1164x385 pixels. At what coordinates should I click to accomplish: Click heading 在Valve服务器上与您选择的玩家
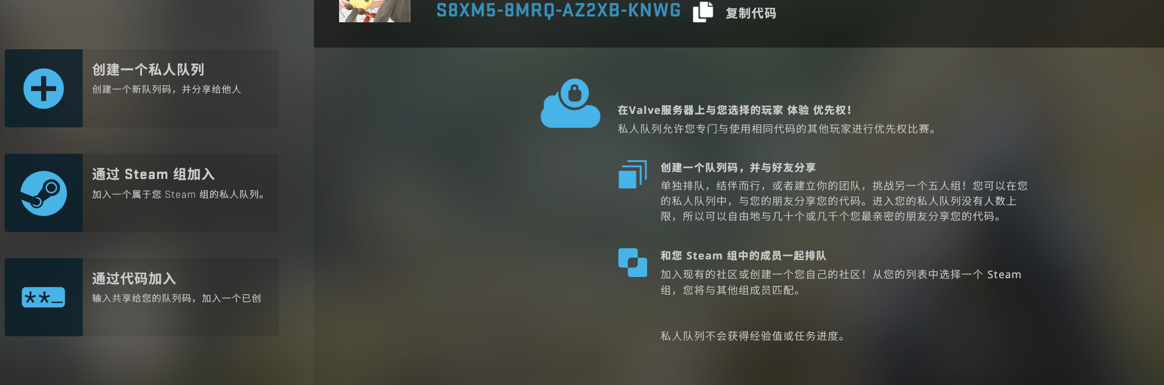[700, 110]
